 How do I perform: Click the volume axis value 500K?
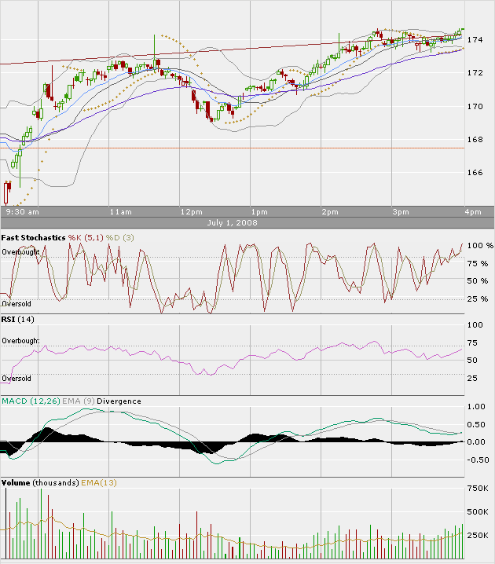click(x=478, y=512)
